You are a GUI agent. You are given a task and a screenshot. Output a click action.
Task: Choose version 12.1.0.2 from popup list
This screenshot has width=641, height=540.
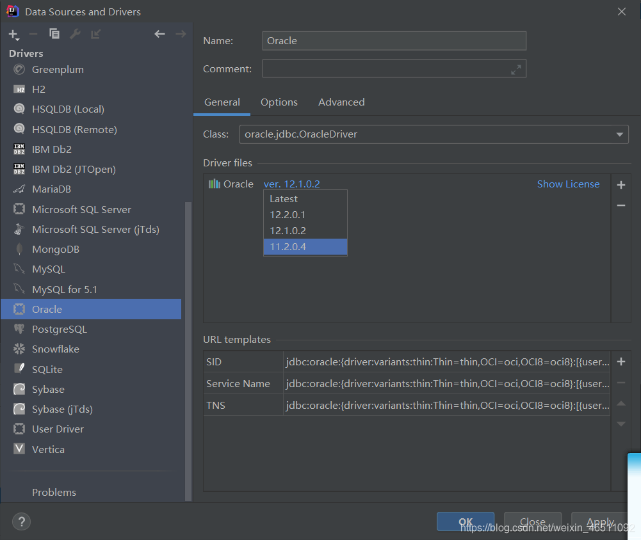(305, 231)
